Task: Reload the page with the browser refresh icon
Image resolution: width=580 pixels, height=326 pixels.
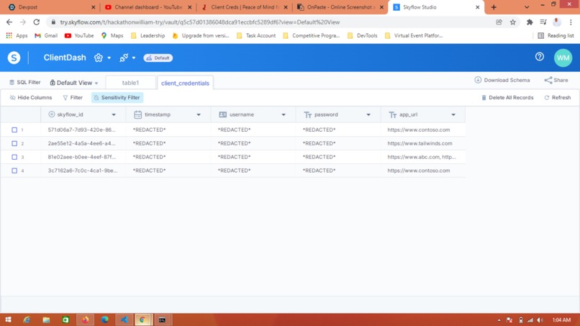Action: click(x=36, y=22)
